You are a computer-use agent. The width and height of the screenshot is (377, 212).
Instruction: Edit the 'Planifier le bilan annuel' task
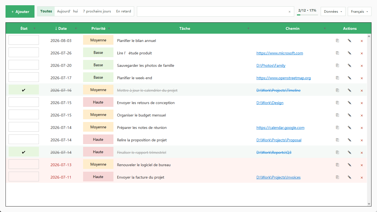[349, 41]
